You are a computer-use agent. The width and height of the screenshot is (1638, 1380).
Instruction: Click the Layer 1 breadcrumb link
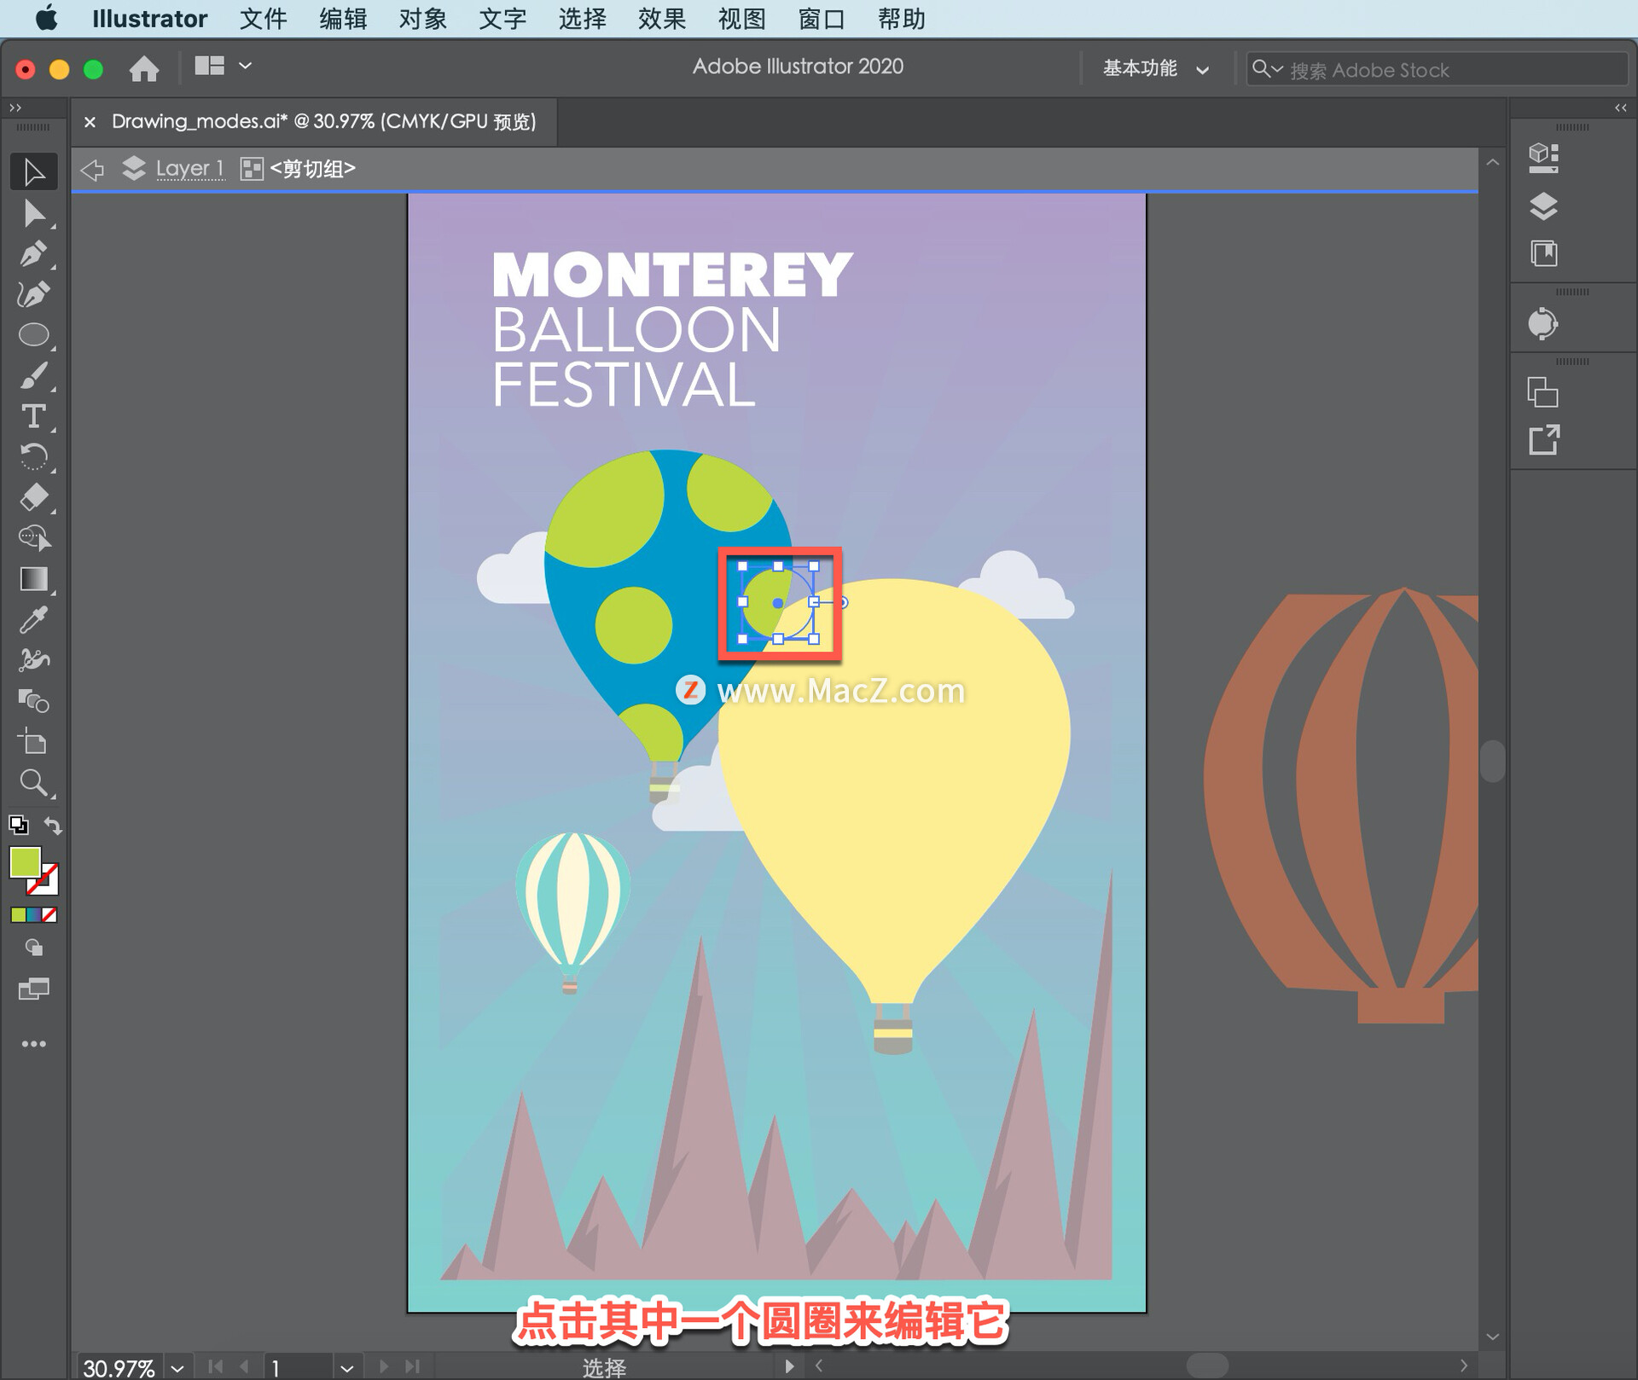click(189, 169)
